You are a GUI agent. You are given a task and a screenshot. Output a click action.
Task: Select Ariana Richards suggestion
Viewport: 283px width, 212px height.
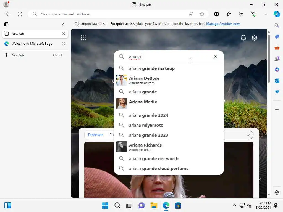(x=169, y=147)
